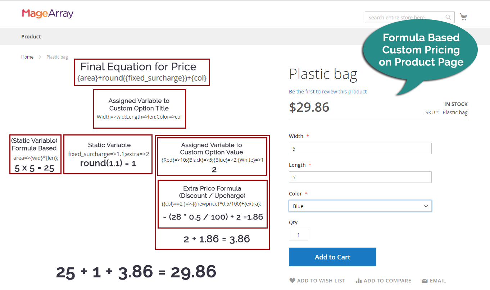This screenshot has width=490, height=290.
Task: Open the Color dropdown
Action: (x=360, y=206)
